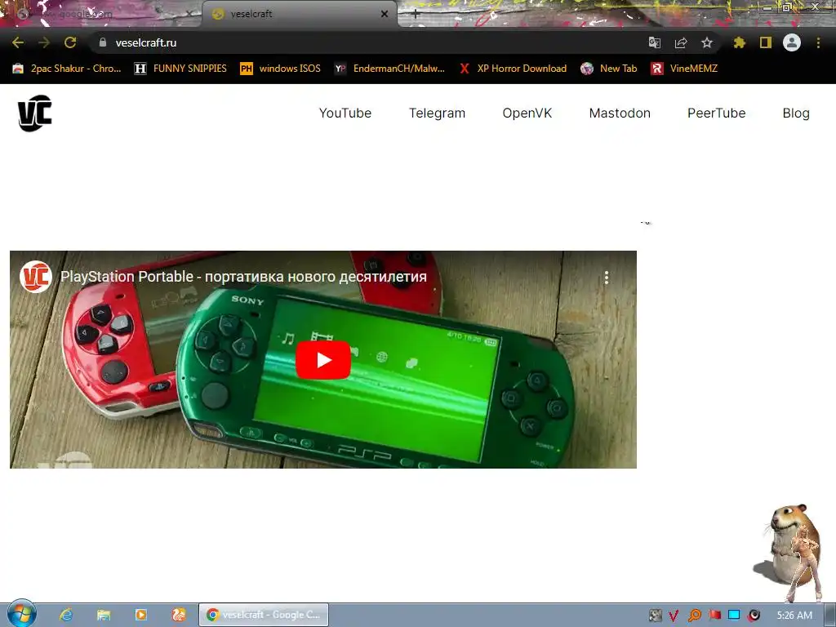Play the PlayStation Portable video
Viewport: 836px width, 627px height.
pos(323,360)
